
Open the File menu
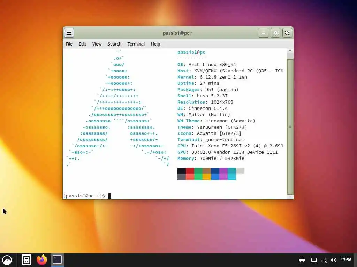click(69, 44)
